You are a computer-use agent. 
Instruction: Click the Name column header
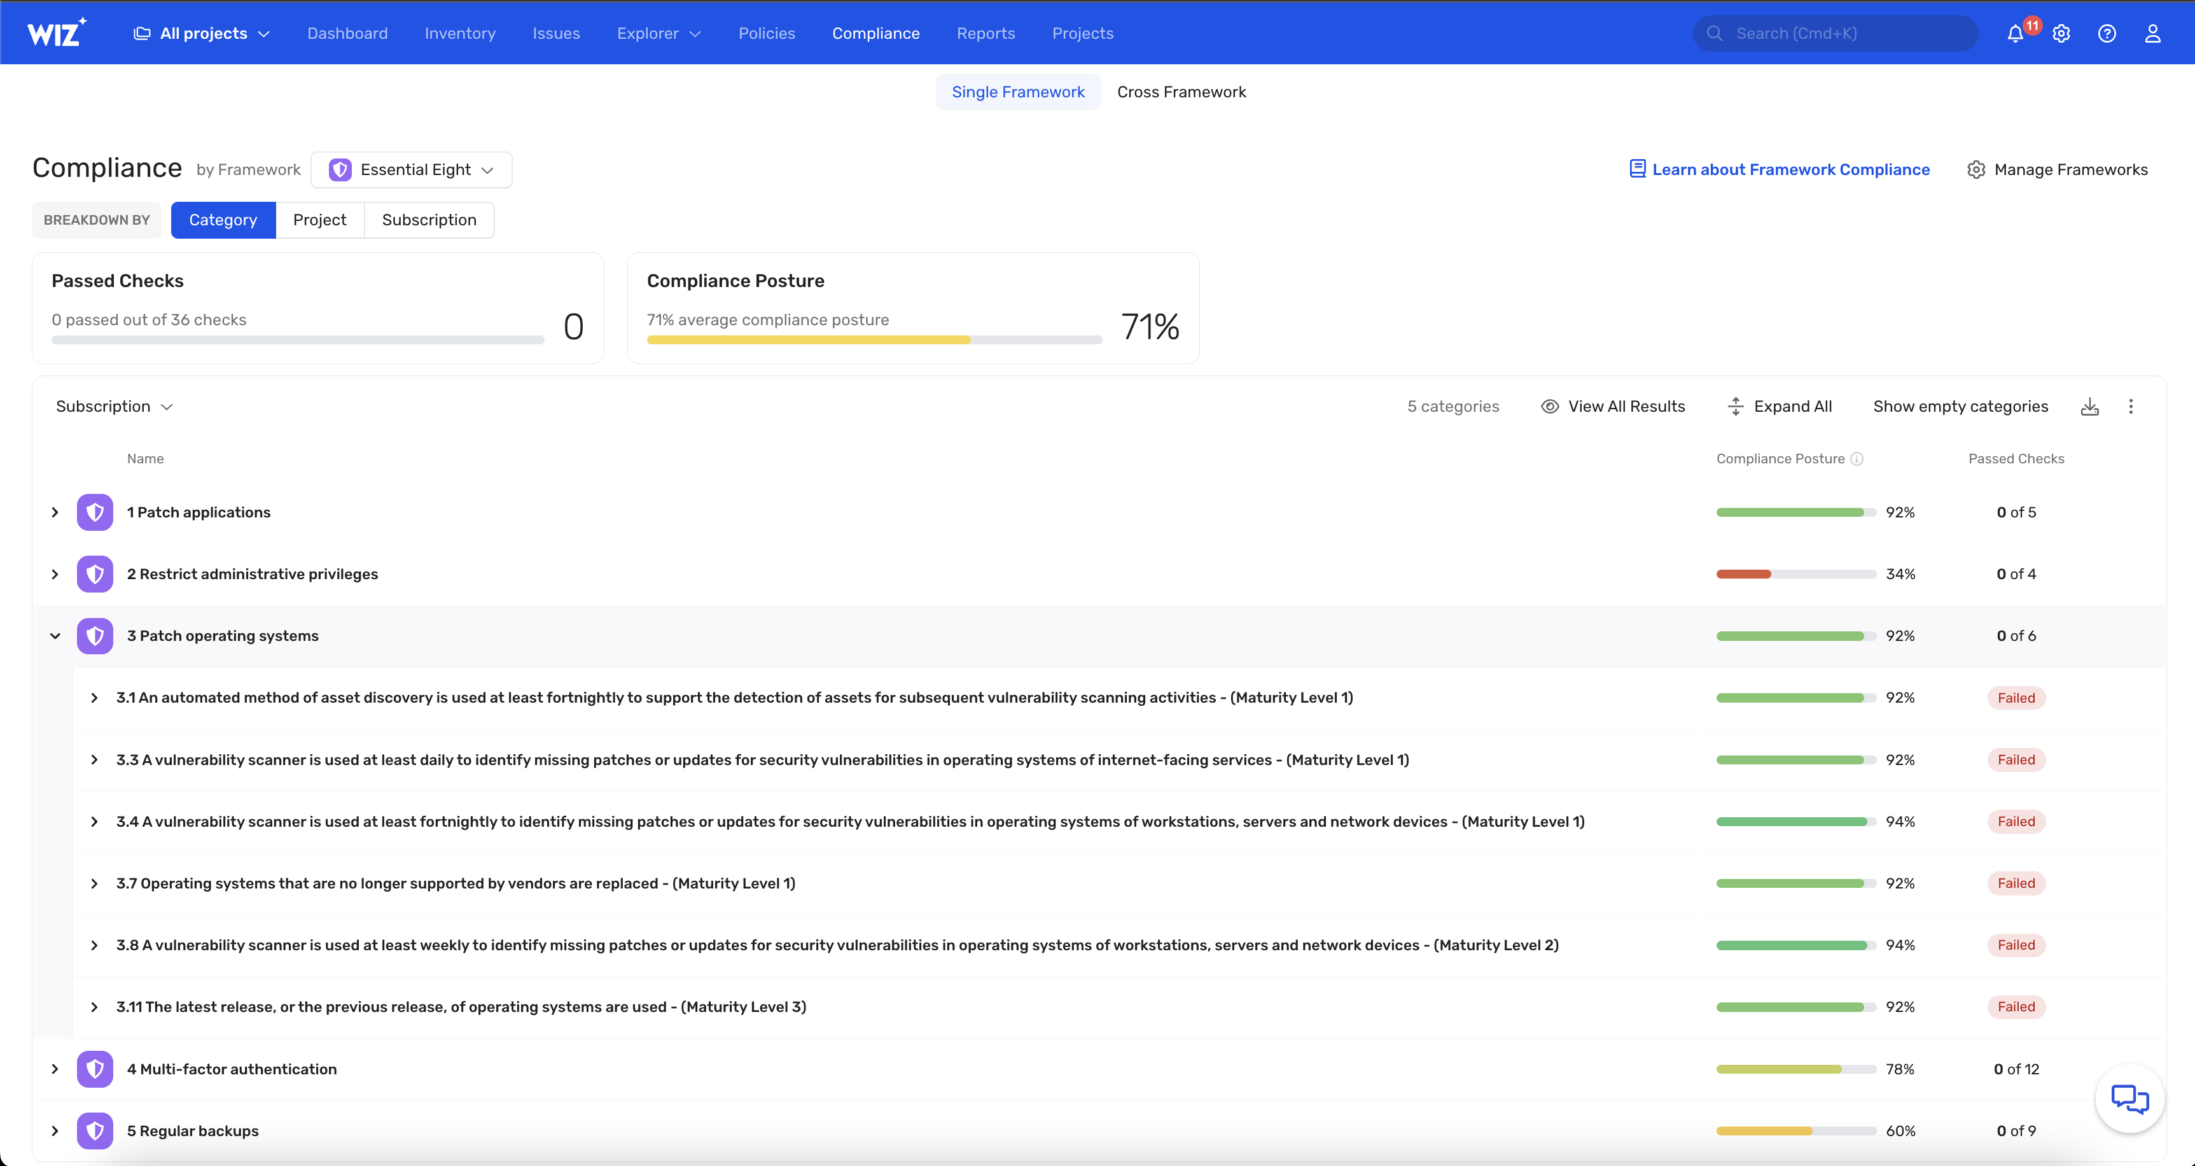(x=146, y=458)
